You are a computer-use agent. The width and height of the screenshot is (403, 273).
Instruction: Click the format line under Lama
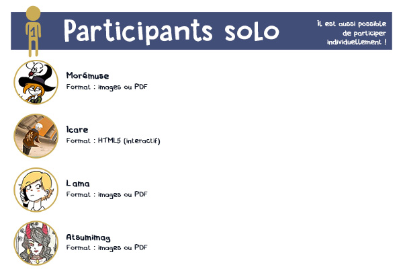point(107,194)
